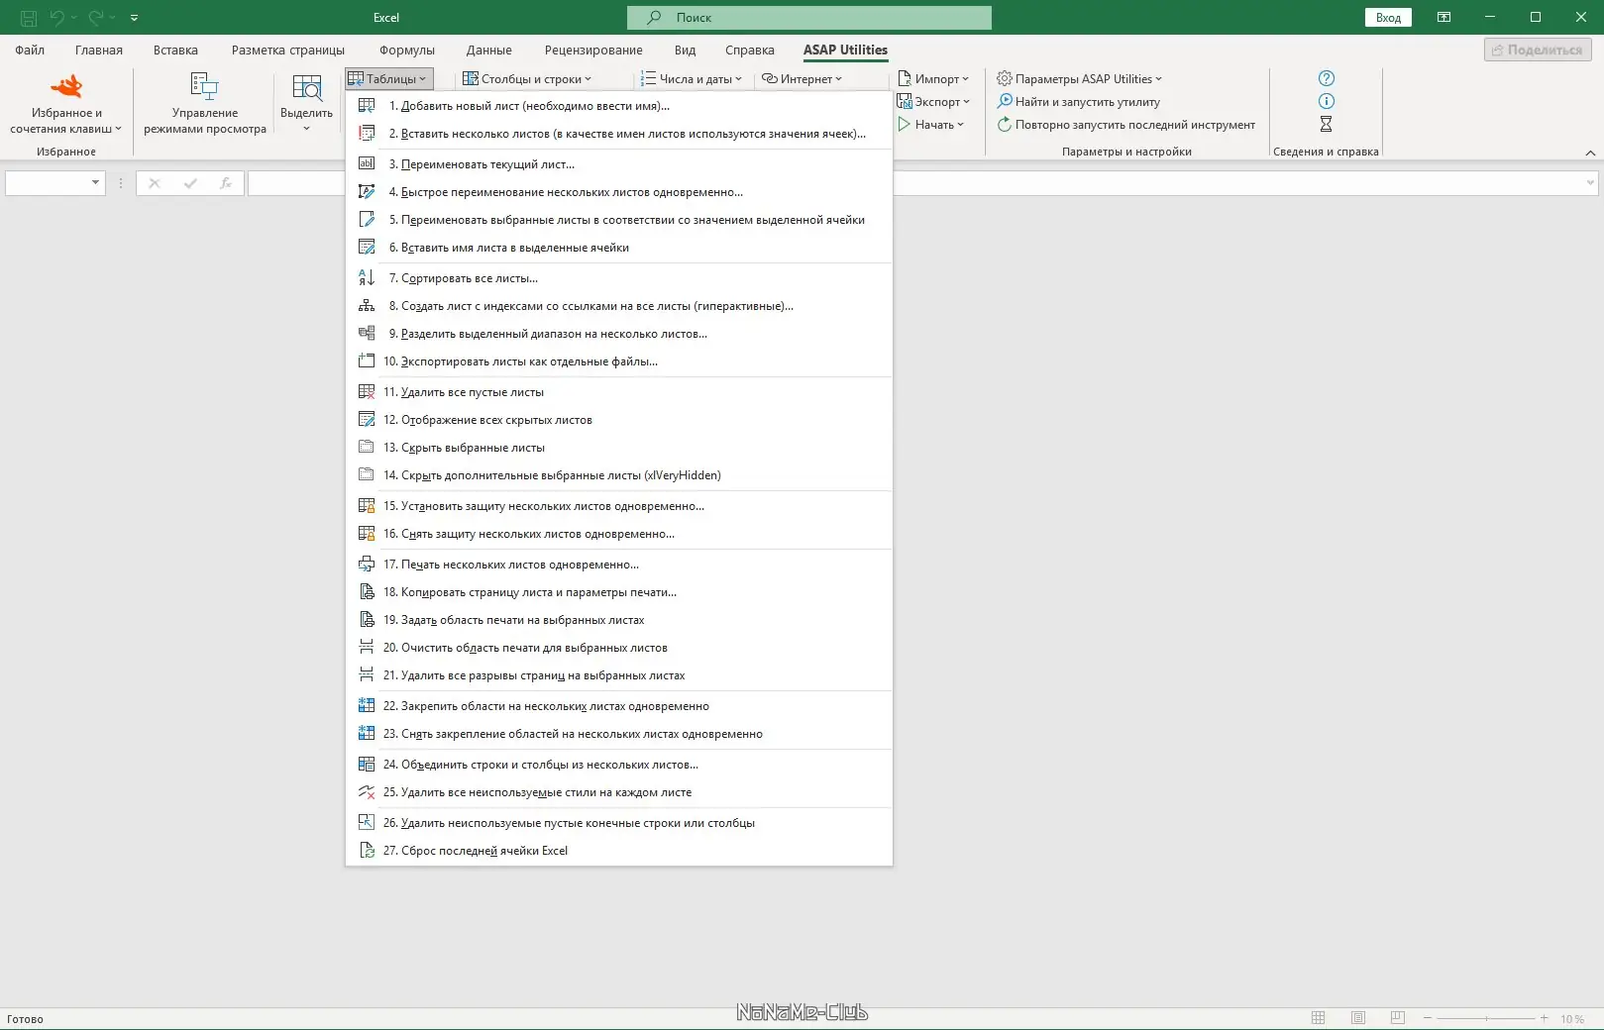Click the ASAP Favorites rabbit icon
This screenshot has width=1604, height=1030.
(66, 87)
